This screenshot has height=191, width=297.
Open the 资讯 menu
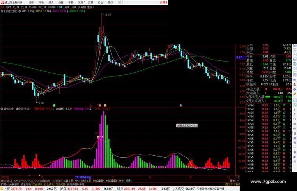(51, 2)
